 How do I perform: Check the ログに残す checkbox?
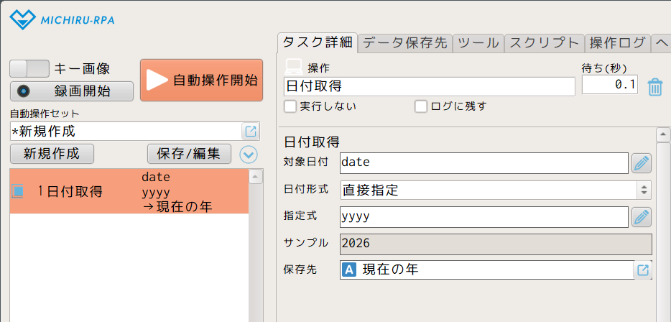[x=421, y=106]
